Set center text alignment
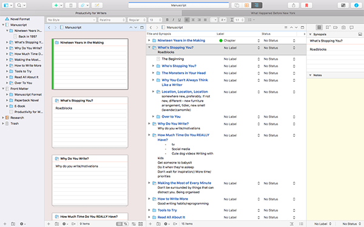This screenshot has width=364, height=227. [193, 20]
